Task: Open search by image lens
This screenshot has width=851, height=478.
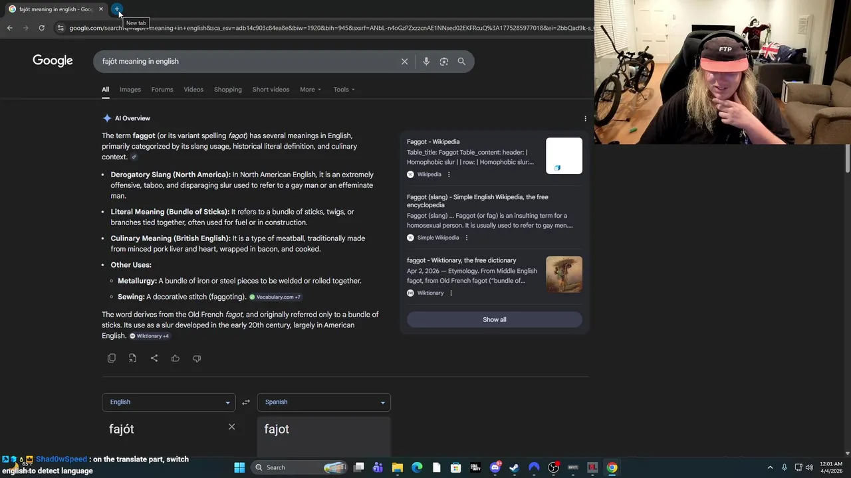Action: point(444,61)
